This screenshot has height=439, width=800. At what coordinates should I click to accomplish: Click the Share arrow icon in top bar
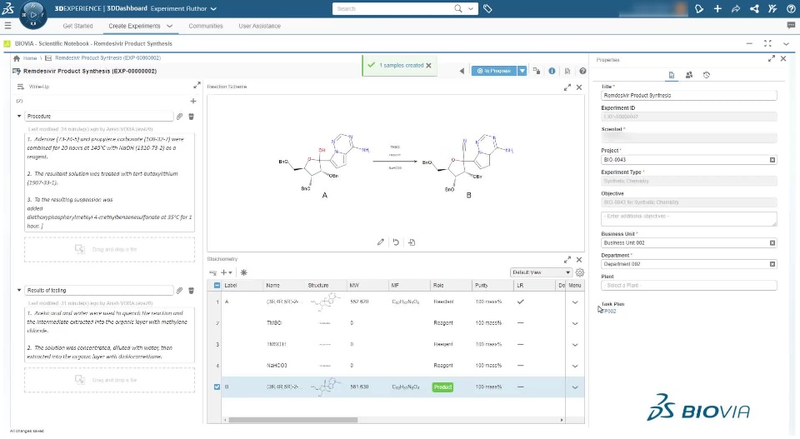tap(736, 8)
